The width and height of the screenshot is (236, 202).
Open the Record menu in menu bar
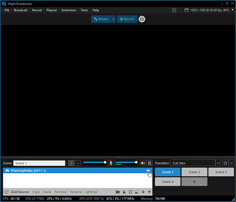(37, 10)
